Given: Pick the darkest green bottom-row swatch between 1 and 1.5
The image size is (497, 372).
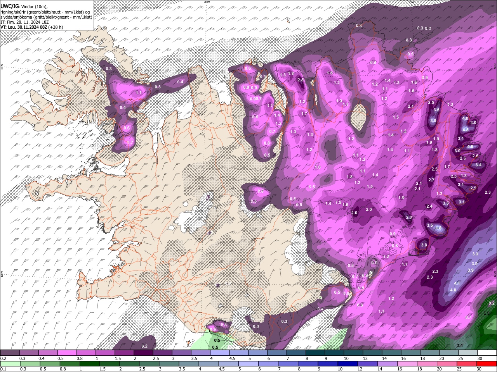Looking at the screenshot, I should pos(89,364).
